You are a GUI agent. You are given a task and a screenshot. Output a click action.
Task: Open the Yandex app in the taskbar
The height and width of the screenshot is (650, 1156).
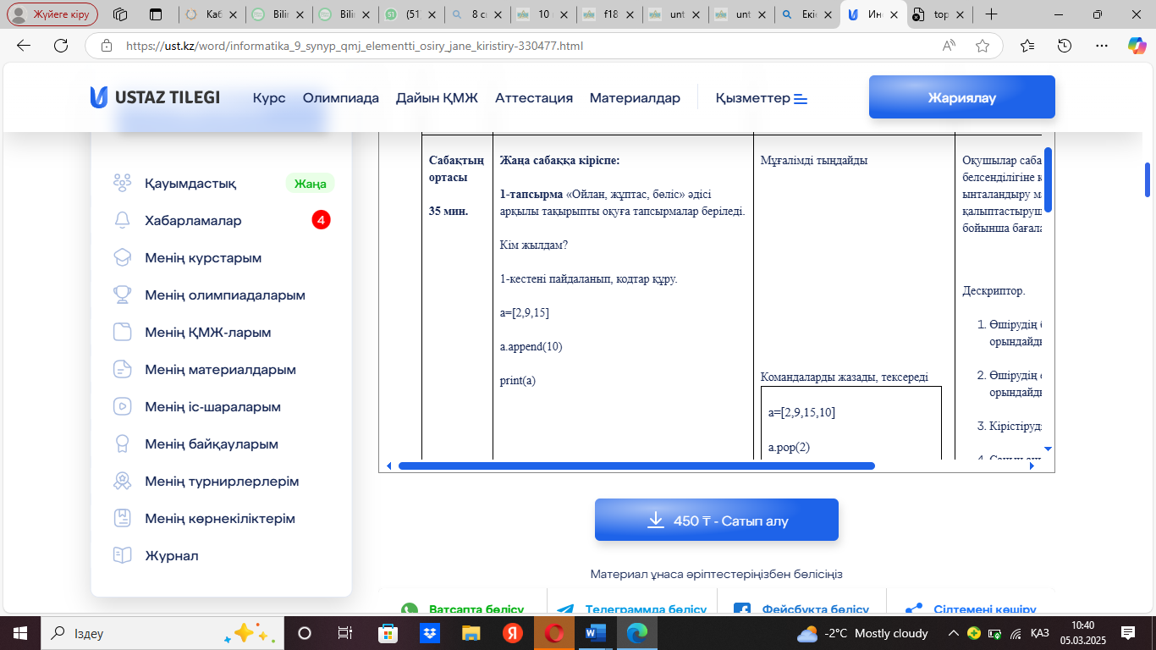(x=513, y=633)
